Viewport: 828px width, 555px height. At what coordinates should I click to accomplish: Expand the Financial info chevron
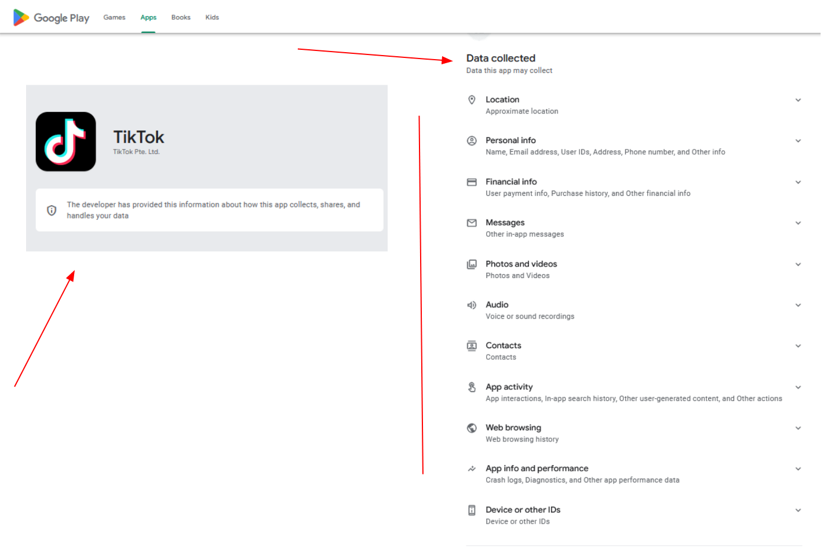click(798, 182)
